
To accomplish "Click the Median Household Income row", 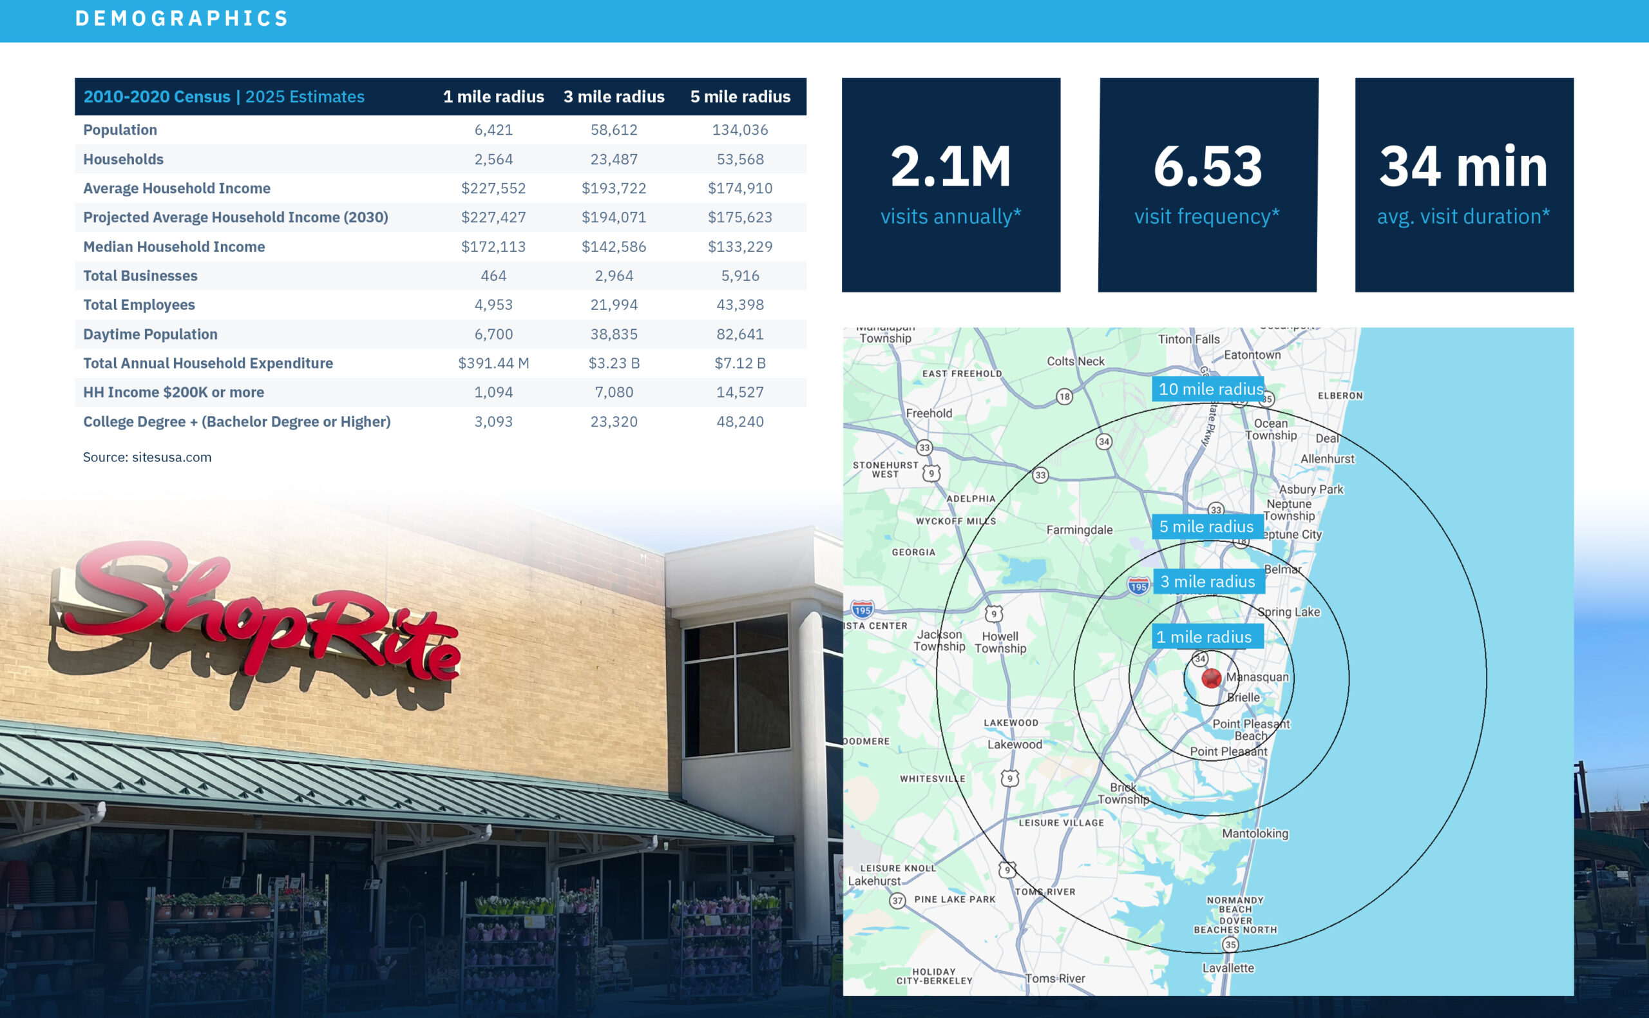I will [x=174, y=246].
